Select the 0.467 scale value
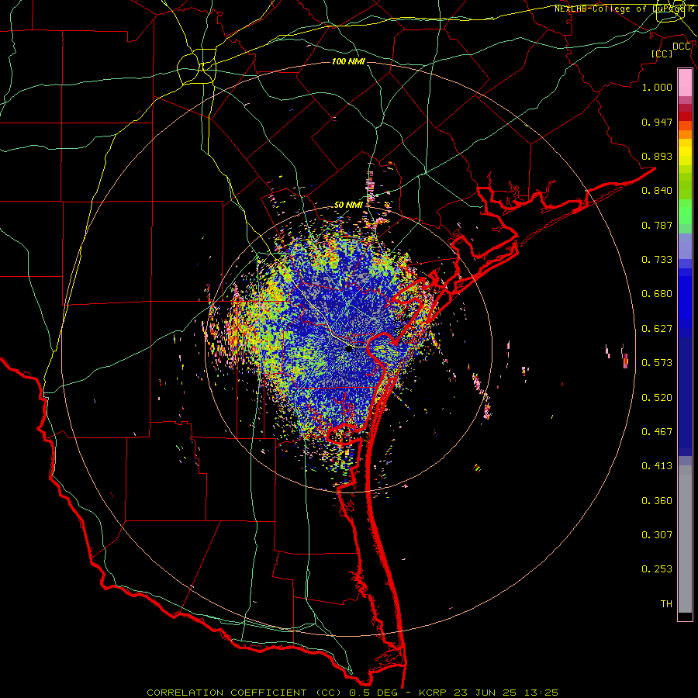The width and height of the screenshot is (698, 698). [657, 432]
